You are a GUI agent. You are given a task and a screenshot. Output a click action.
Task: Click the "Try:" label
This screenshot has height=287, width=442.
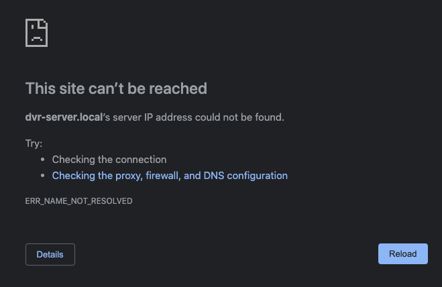pyautogui.click(x=34, y=143)
